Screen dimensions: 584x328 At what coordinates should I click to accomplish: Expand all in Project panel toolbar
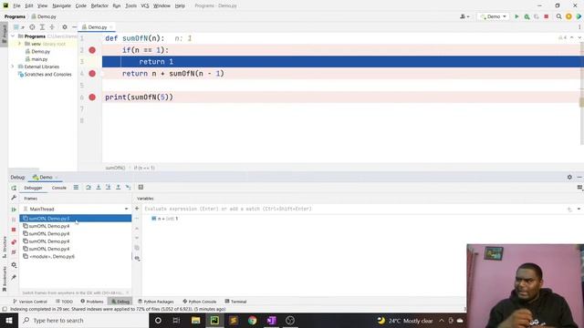[x=42, y=27]
